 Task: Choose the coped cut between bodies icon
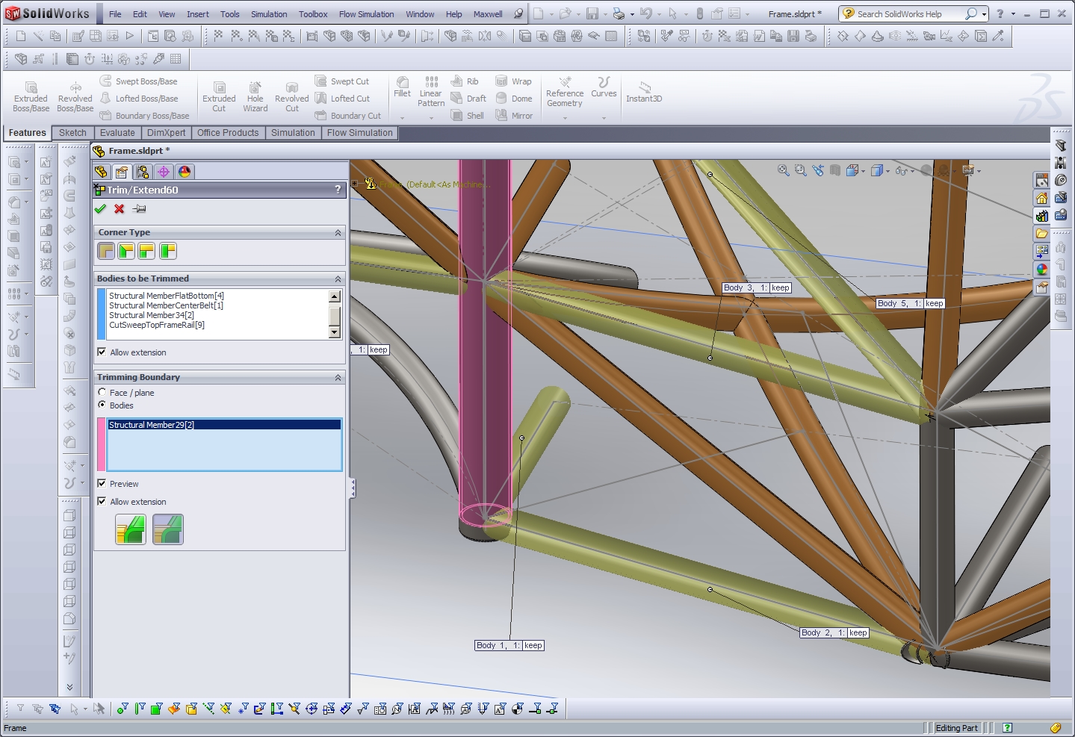tap(168, 529)
